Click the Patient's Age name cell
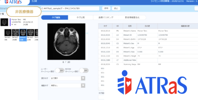The image size is (198, 100). click(130, 48)
